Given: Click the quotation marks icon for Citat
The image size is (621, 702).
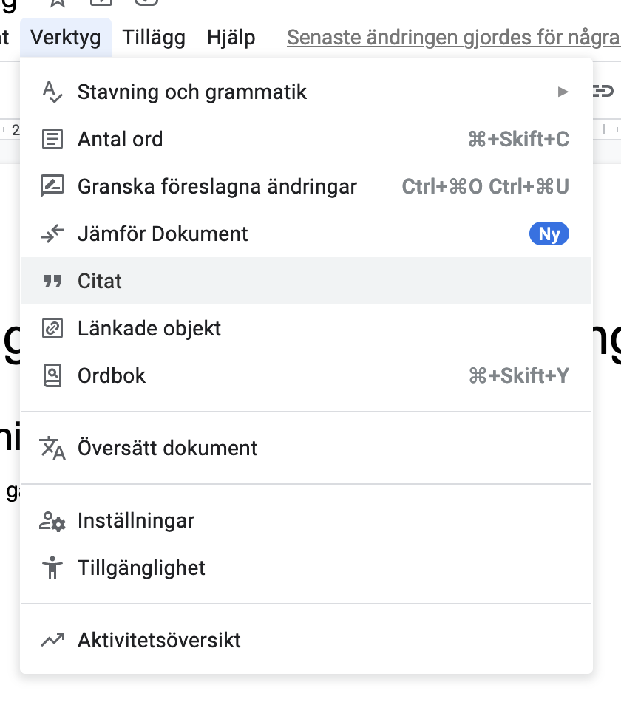Looking at the screenshot, I should click(52, 281).
